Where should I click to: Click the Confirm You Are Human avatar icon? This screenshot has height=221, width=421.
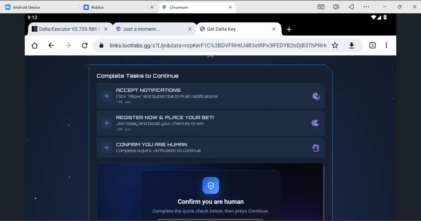pos(316,148)
